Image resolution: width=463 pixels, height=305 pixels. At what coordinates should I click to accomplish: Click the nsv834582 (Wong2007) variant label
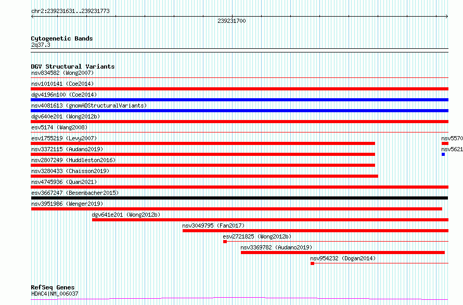point(62,73)
